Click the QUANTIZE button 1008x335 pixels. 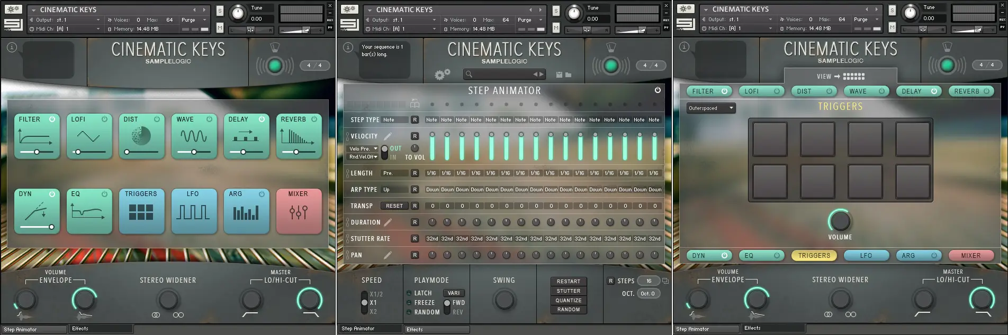[x=569, y=301]
